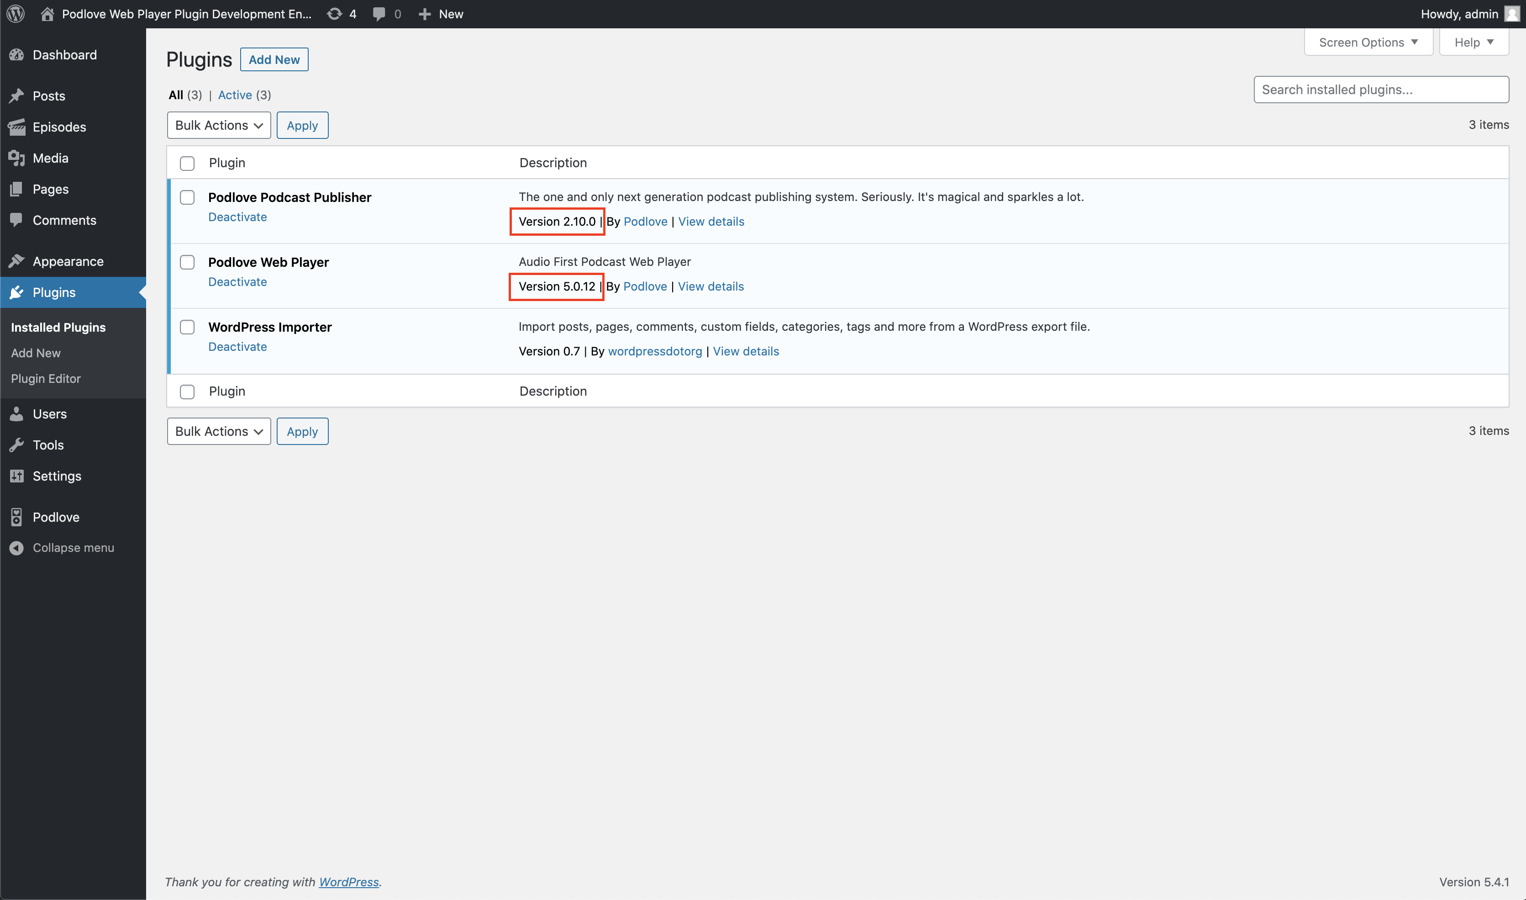Open the WordPress logo menu
1526x900 pixels.
[16, 14]
